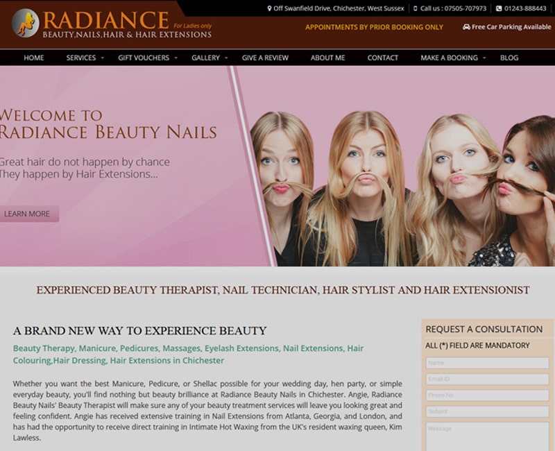The height and width of the screenshot is (451, 555).
Task: Click 'All (*) field are mandatory' text
Action: coord(477,346)
